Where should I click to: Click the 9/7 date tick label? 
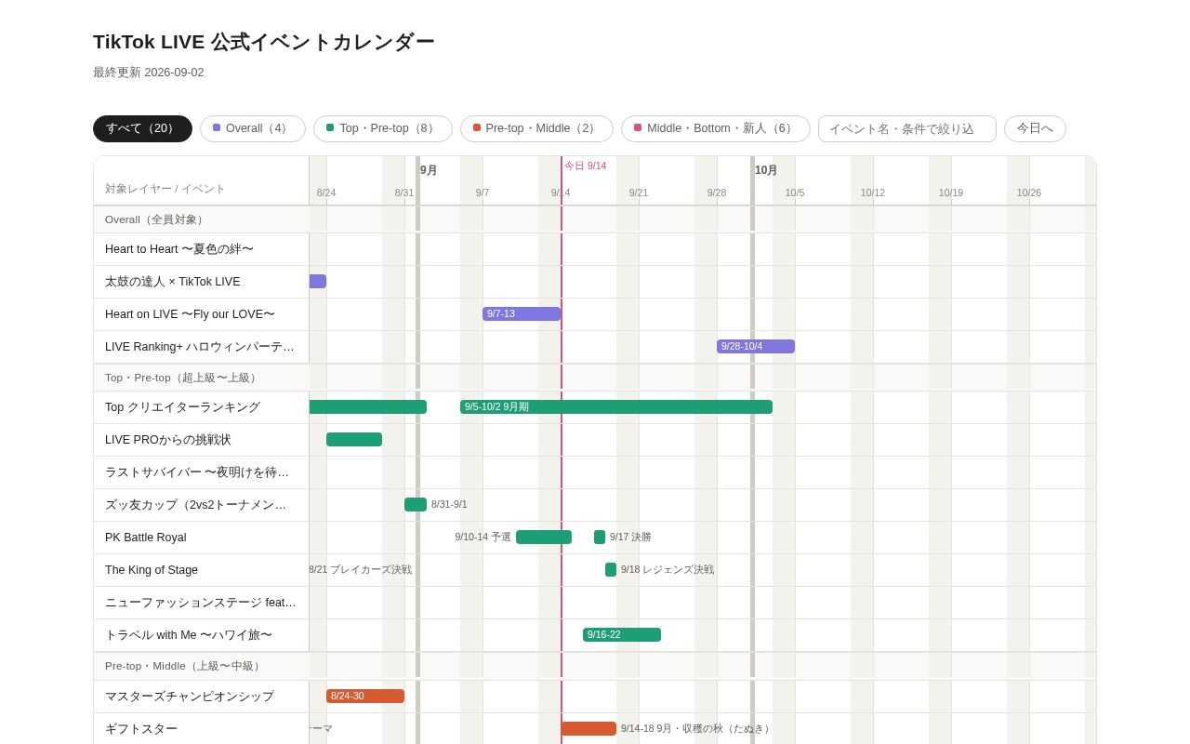(x=483, y=193)
